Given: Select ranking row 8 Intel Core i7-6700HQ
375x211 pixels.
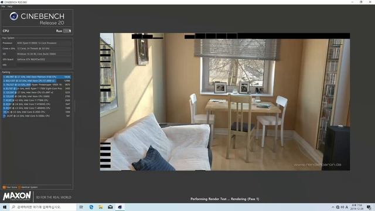Looking at the screenshot, I should [37, 104].
